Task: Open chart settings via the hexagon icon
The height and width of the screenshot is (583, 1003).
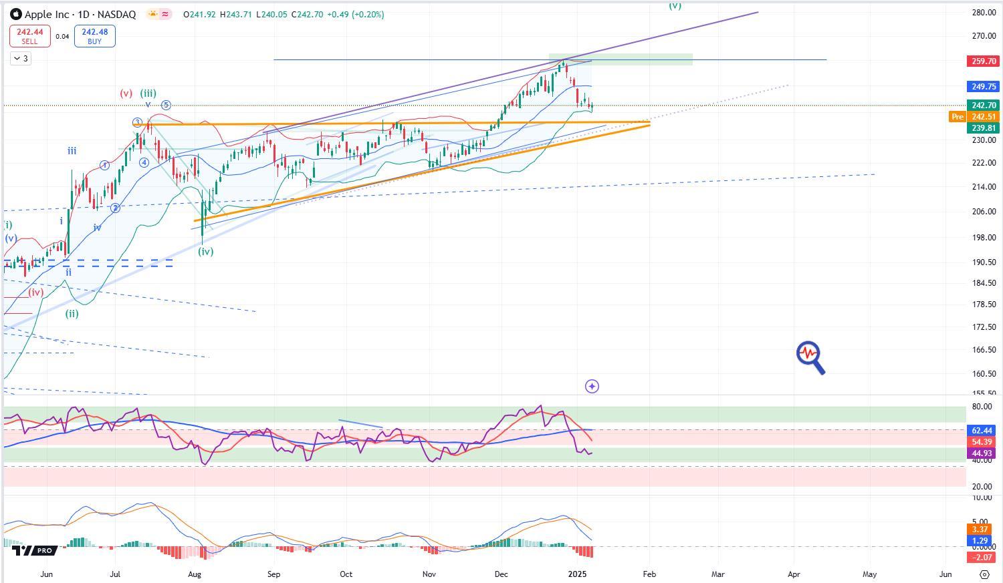Action: click(984, 574)
